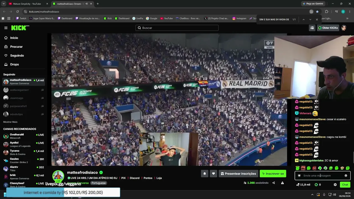This screenshot has height=199, width=354.
Task: Toggle theater layout icon beside Obter KICKs
Action: [x=312, y=28]
